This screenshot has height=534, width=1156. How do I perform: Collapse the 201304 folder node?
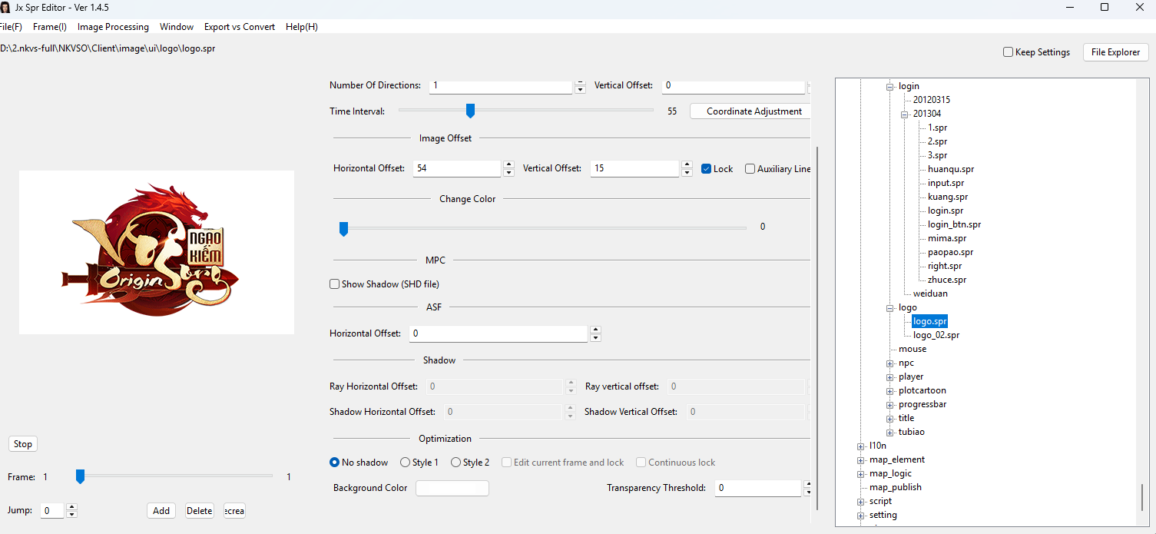pyautogui.click(x=905, y=114)
